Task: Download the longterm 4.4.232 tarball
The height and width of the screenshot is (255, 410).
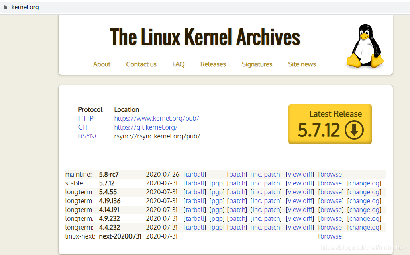Action: (195, 228)
